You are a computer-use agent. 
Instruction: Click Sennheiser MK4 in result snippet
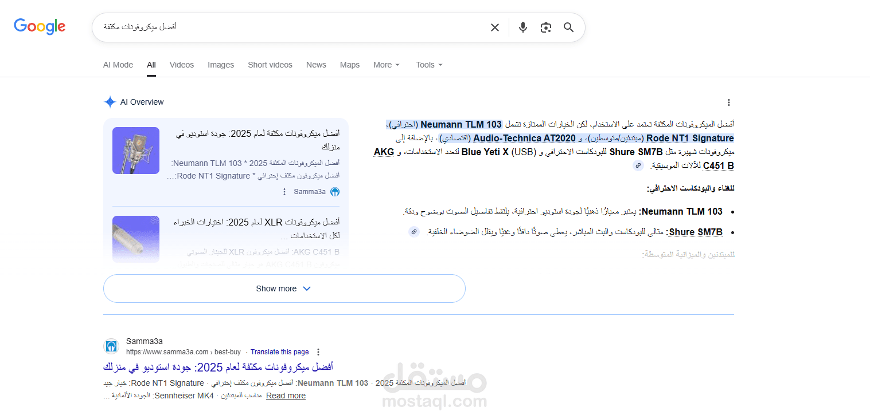click(x=183, y=396)
